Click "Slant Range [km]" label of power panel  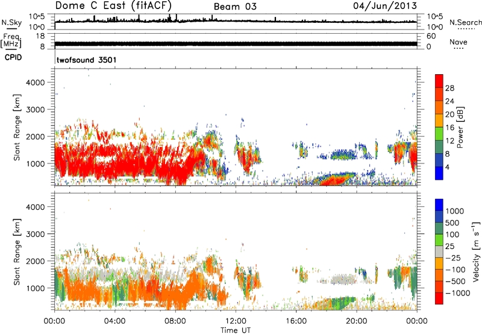pos(17,127)
